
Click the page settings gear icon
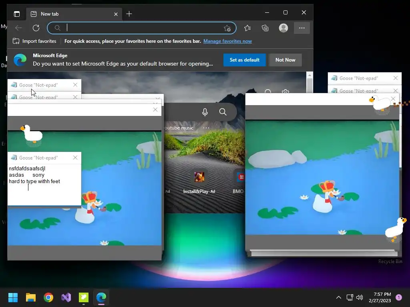[285, 92]
